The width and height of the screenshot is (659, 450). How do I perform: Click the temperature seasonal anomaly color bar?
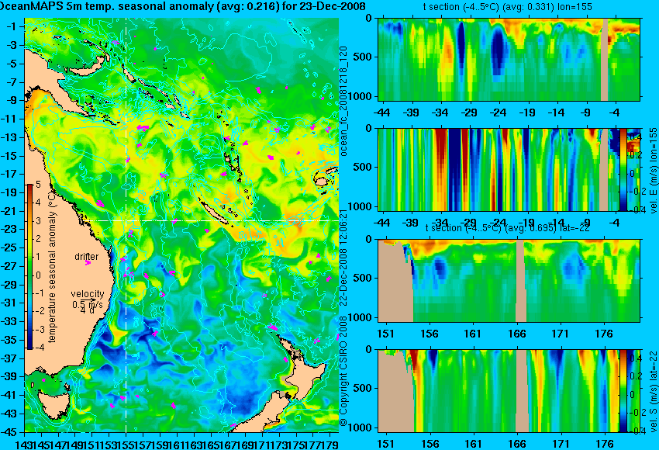[30, 267]
